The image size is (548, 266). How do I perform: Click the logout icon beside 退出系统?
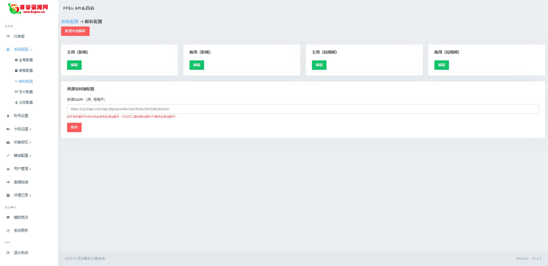[8, 253]
